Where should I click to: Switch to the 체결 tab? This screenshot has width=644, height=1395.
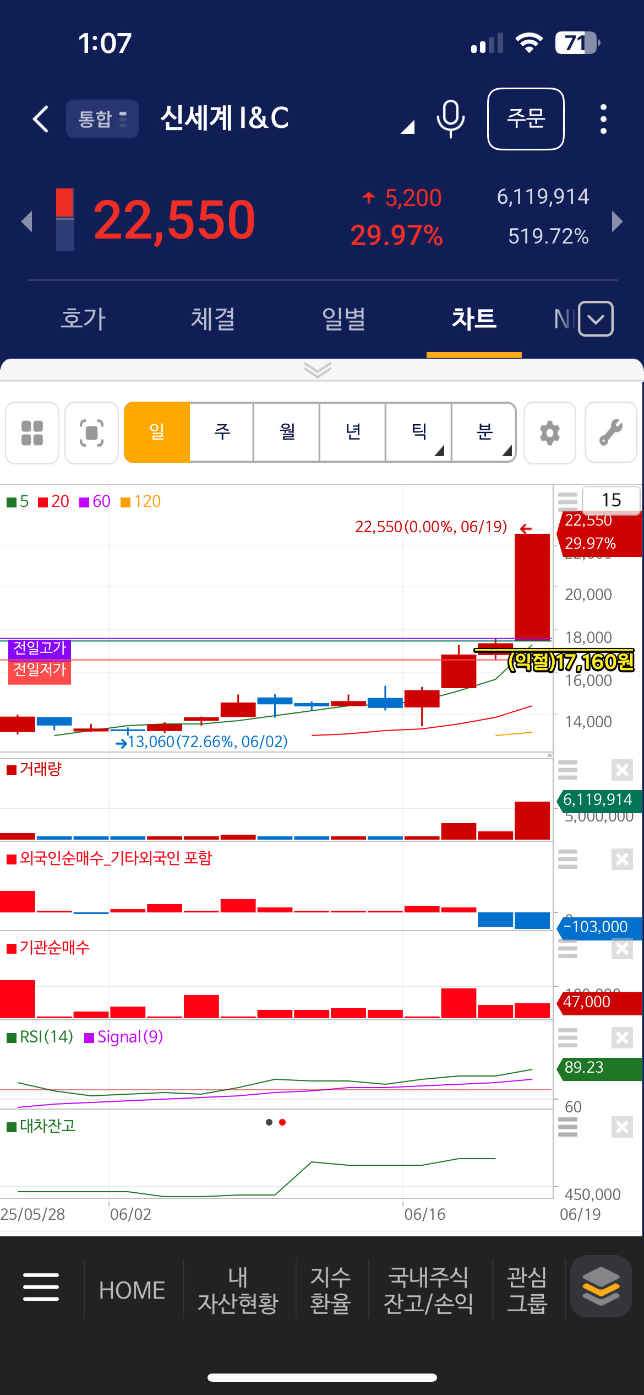(x=213, y=318)
